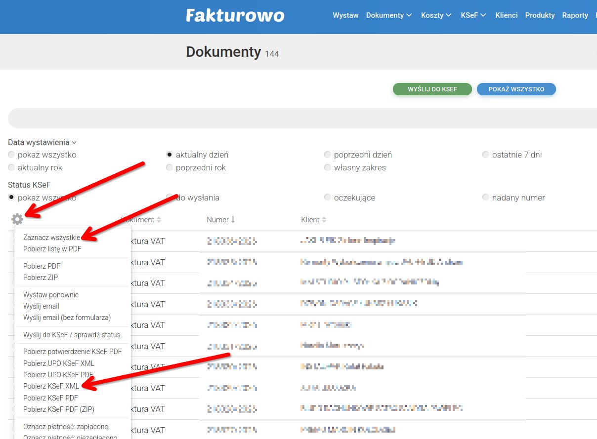This screenshot has width=597, height=439.
Task: Choose 'Zaznacz wszystkie' from gear menu
Action: (x=52, y=238)
